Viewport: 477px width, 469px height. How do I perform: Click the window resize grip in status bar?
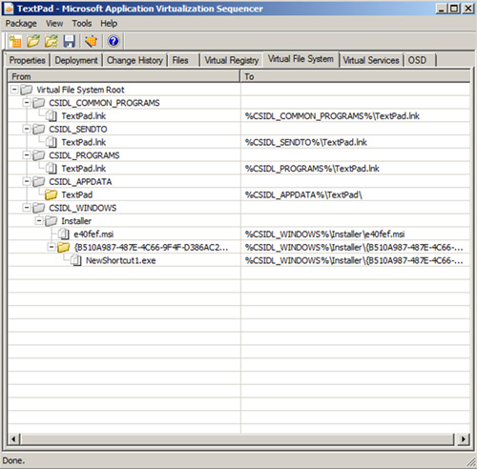pyautogui.click(x=471, y=462)
